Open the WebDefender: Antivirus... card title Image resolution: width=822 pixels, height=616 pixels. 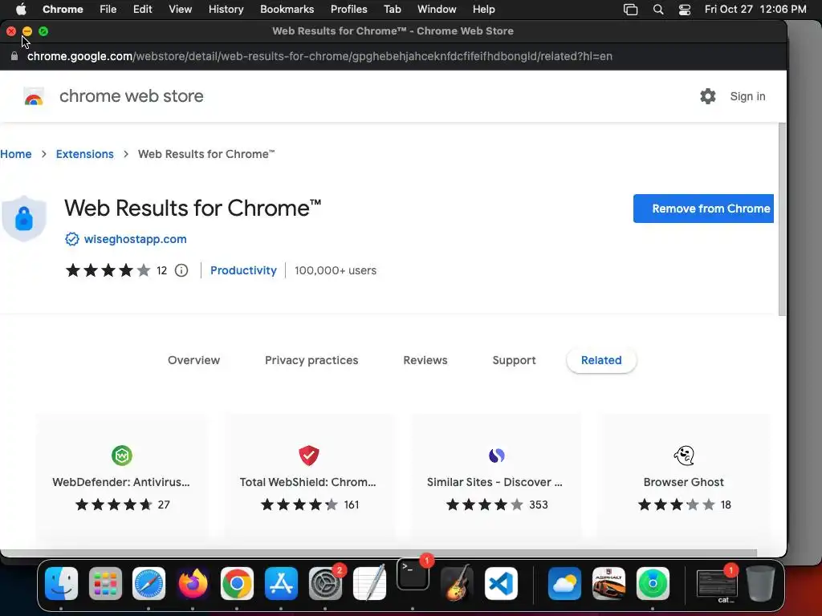coord(121,482)
